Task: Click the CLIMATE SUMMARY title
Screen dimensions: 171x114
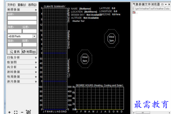Action: point(54,6)
